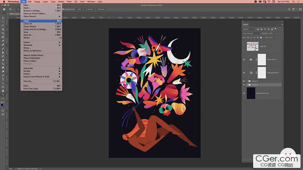Click the Fill Screen button
Screen dimensions: 303x170
pyautogui.click(x=101, y=9)
